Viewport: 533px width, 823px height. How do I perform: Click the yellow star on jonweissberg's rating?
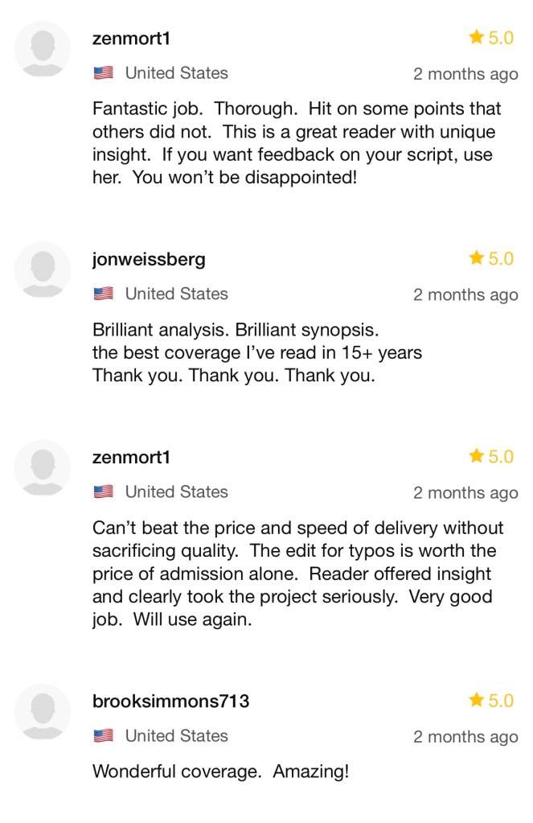pos(477,258)
